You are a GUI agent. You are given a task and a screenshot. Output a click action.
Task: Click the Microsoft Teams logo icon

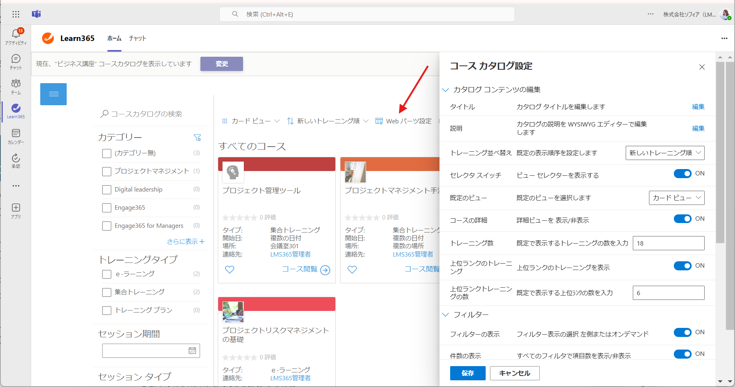pyautogui.click(x=36, y=14)
